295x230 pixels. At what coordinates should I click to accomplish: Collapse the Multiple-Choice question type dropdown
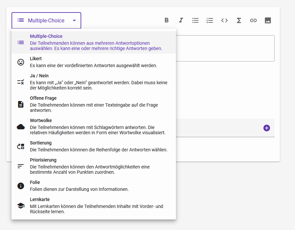coord(46,20)
